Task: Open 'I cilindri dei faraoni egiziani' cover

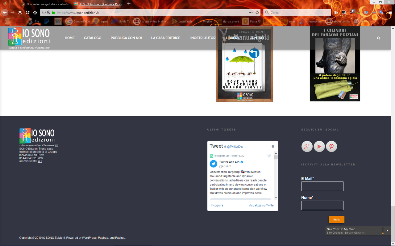Action: click(335, 64)
